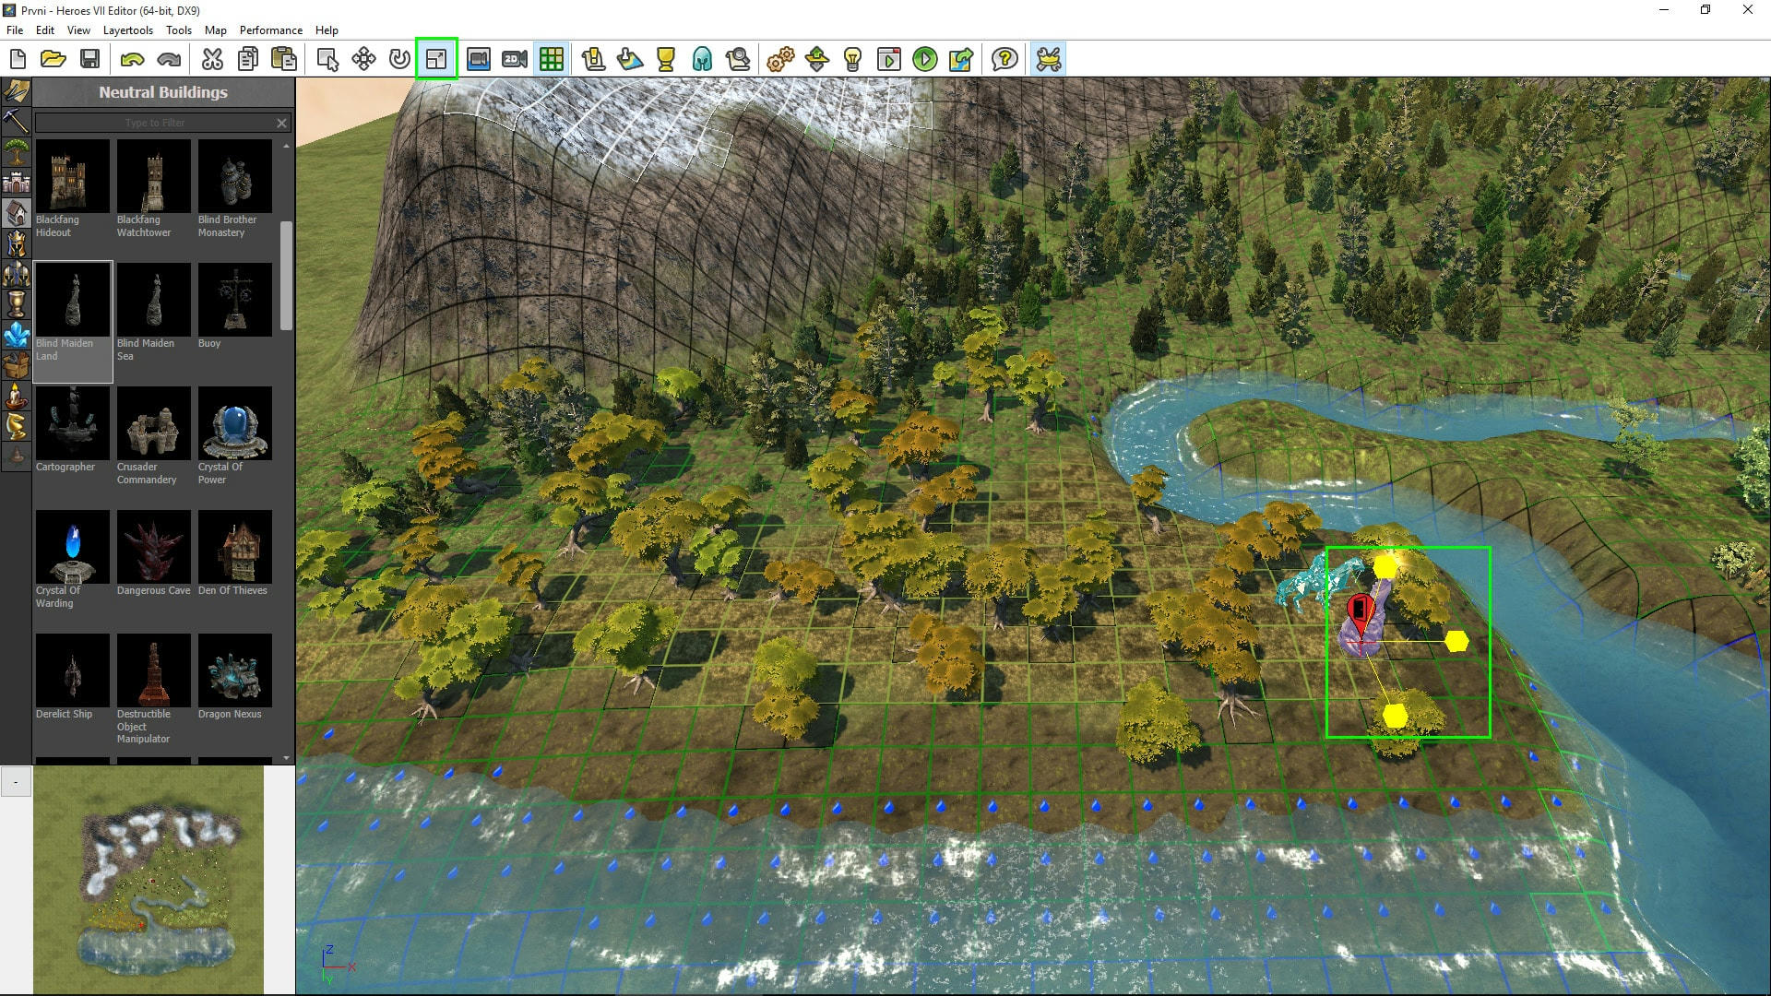This screenshot has width=1771, height=996.
Task: Toggle the game camera view icon
Action: [479, 60]
